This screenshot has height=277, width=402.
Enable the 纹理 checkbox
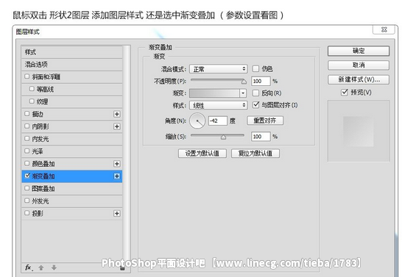coord(32,101)
